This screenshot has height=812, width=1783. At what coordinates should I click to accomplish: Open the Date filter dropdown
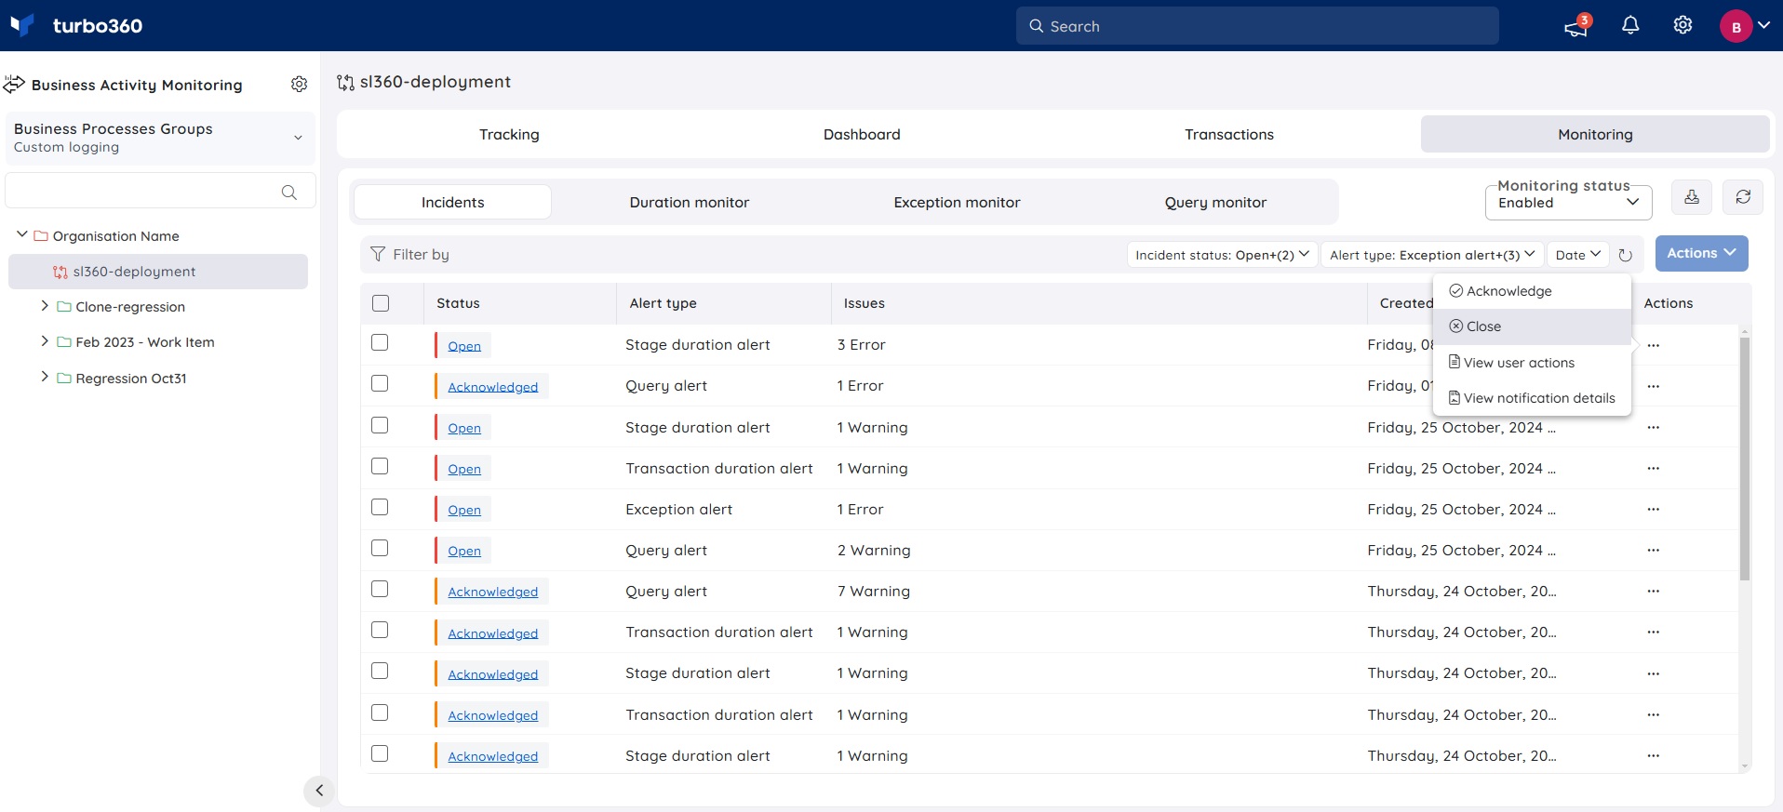1578,255
